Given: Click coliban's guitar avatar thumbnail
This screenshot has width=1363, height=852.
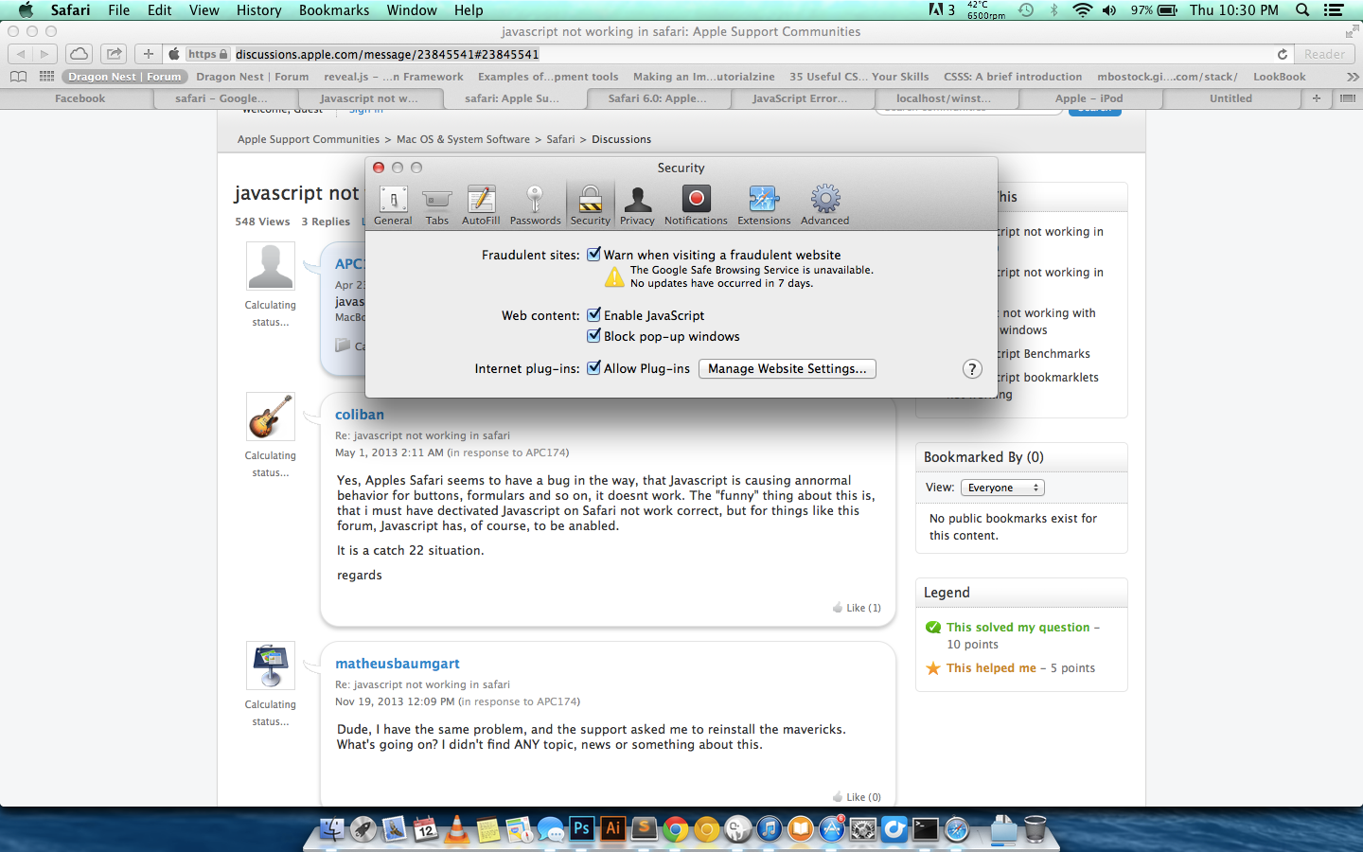Looking at the screenshot, I should pyautogui.click(x=271, y=417).
